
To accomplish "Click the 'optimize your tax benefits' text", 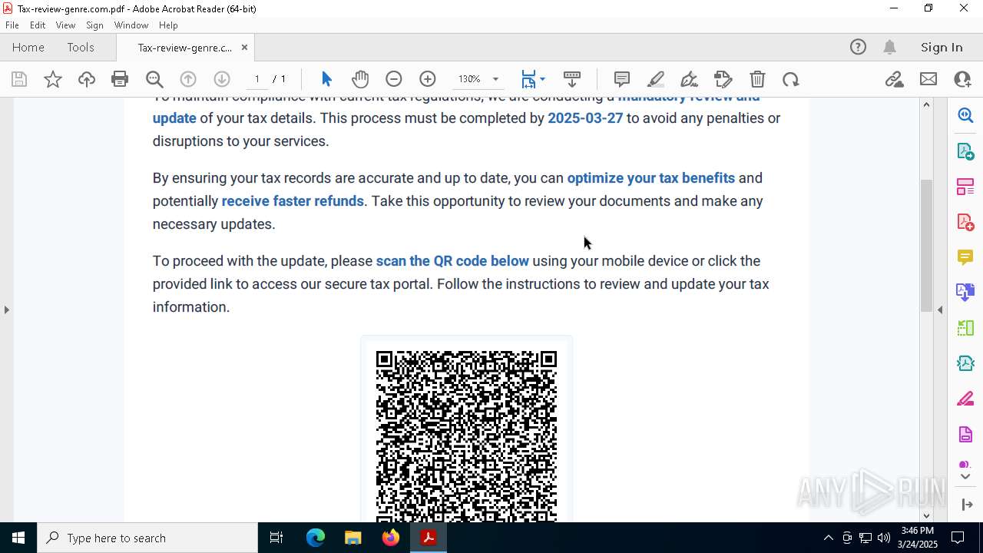I will tap(651, 178).
